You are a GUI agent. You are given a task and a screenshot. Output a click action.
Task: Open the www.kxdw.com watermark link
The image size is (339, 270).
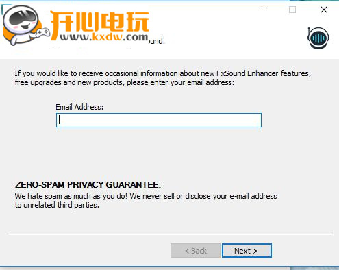click(104, 37)
